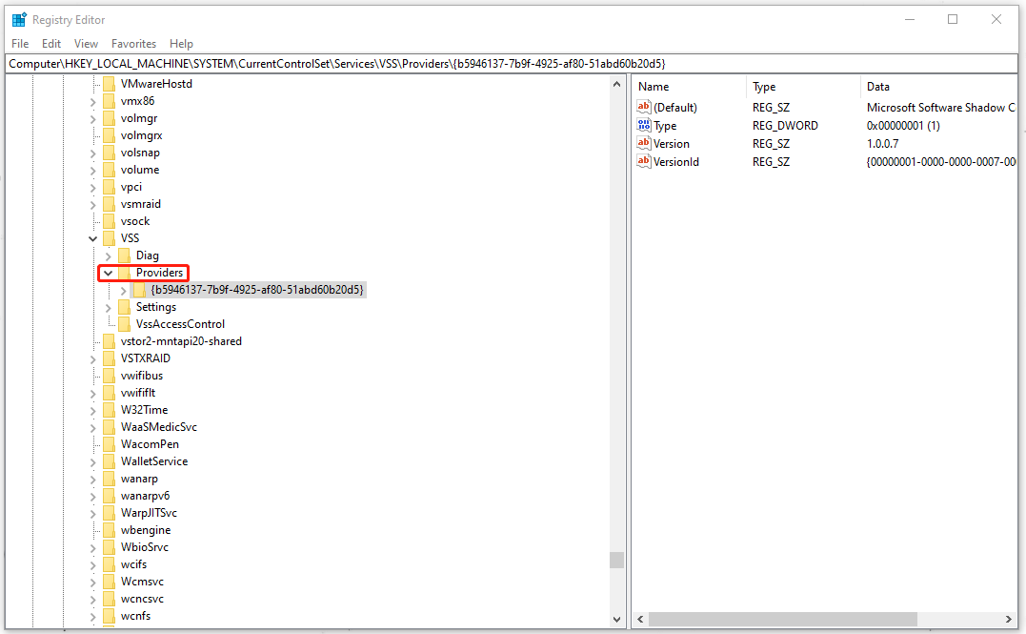Click the tree pane scroll up arrow

616,84
